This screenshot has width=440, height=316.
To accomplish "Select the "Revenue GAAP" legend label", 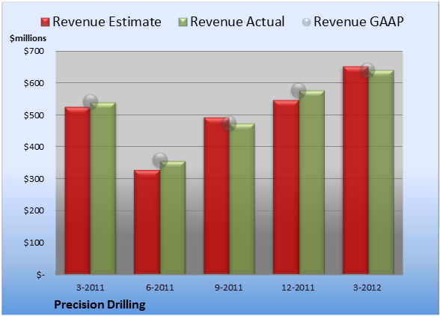I will pyautogui.click(x=358, y=22).
